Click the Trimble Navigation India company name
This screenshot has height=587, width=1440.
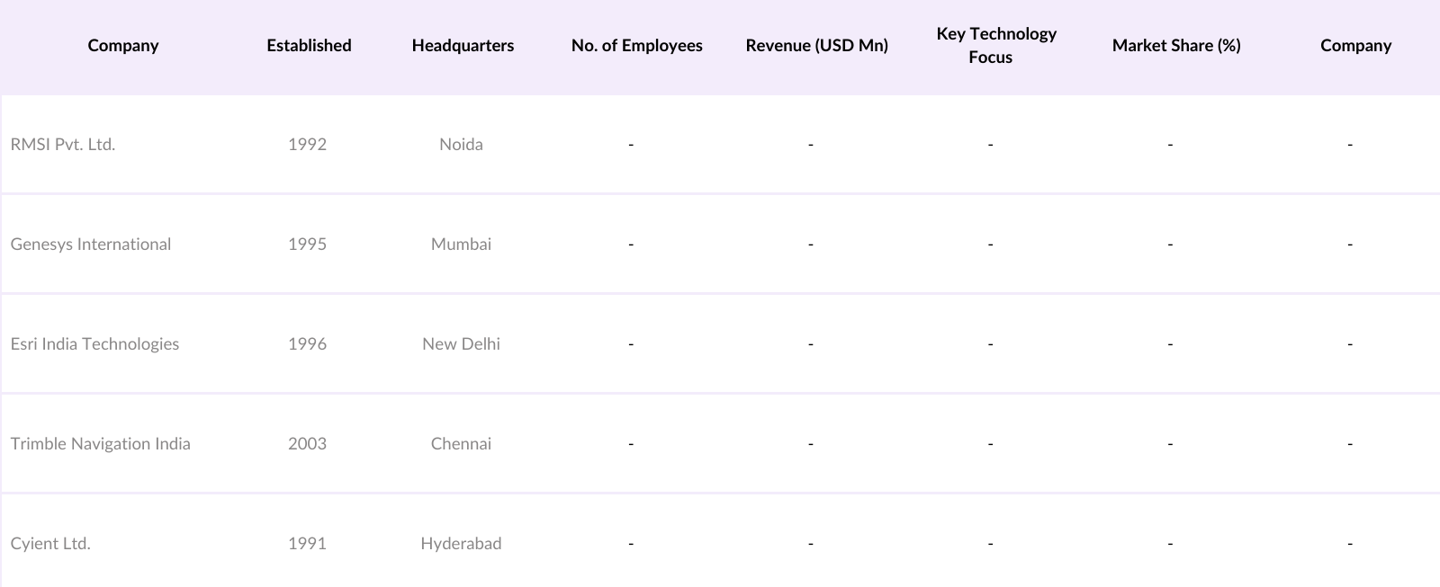[x=101, y=444]
